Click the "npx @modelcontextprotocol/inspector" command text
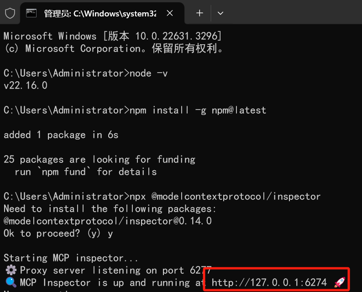This screenshot has width=362, height=292. click(225, 196)
